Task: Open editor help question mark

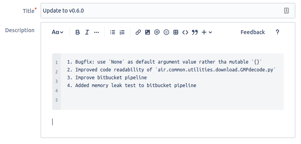Action: click(277, 32)
